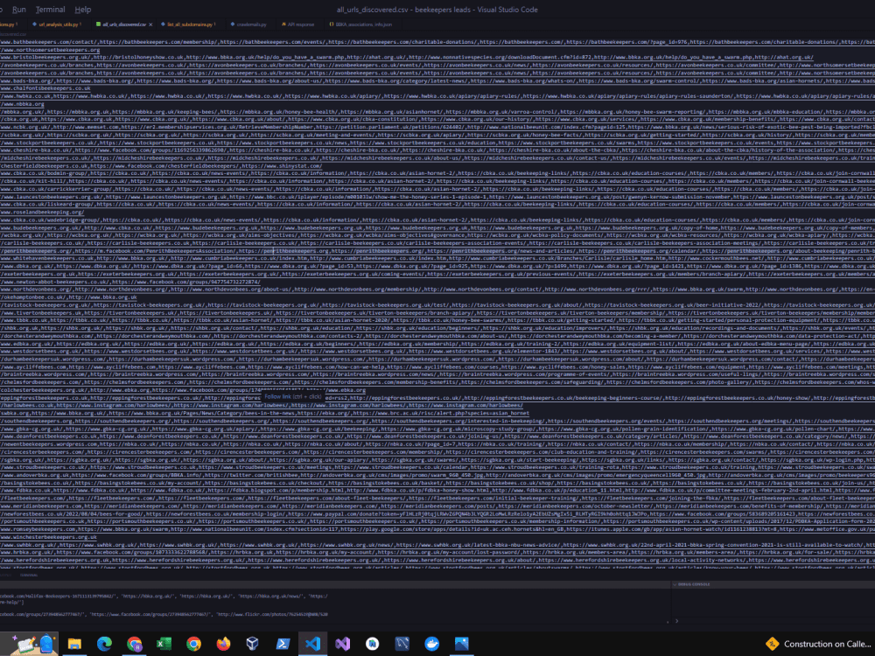The width and height of the screenshot is (875, 656).
Task: Open Visual Studio Code from the taskbar
Action: click(313, 645)
